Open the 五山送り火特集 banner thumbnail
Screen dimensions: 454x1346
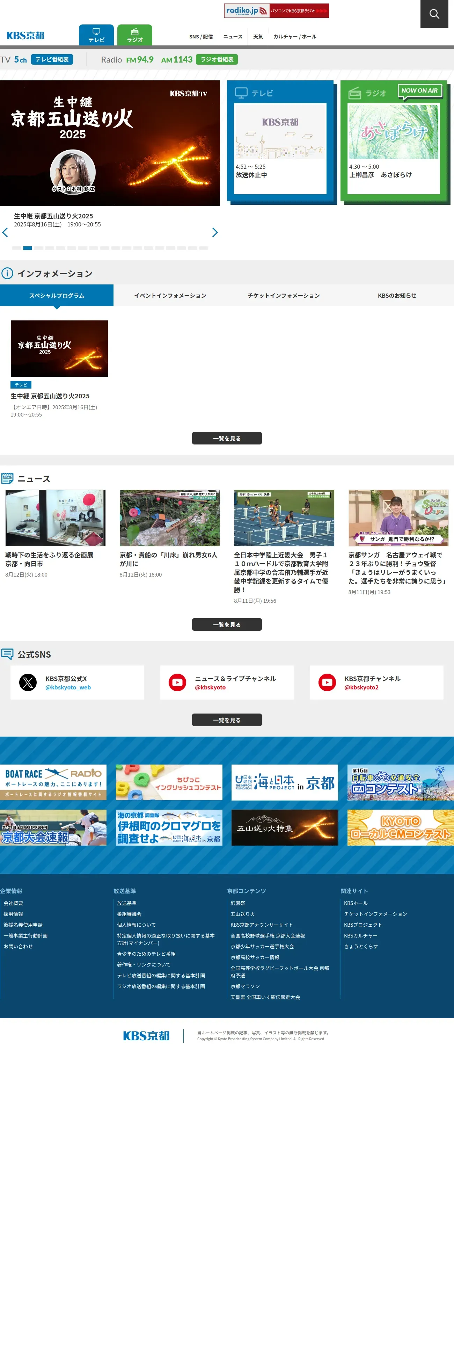[285, 828]
